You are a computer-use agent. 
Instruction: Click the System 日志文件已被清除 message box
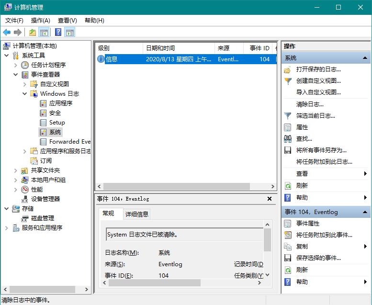pos(185,235)
